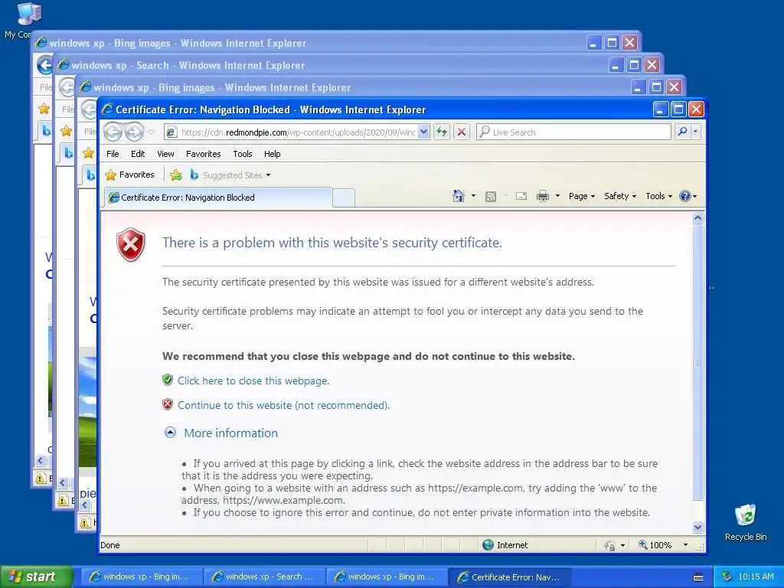Open the Print dropdown arrow
784x588 pixels.
(557, 196)
